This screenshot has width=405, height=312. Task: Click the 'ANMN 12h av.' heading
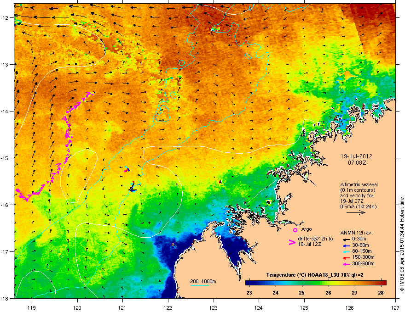pyautogui.click(x=356, y=233)
